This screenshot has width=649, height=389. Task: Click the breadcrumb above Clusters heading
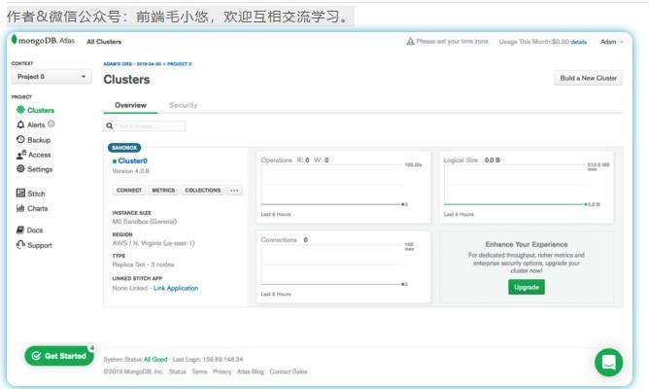pyautogui.click(x=148, y=64)
